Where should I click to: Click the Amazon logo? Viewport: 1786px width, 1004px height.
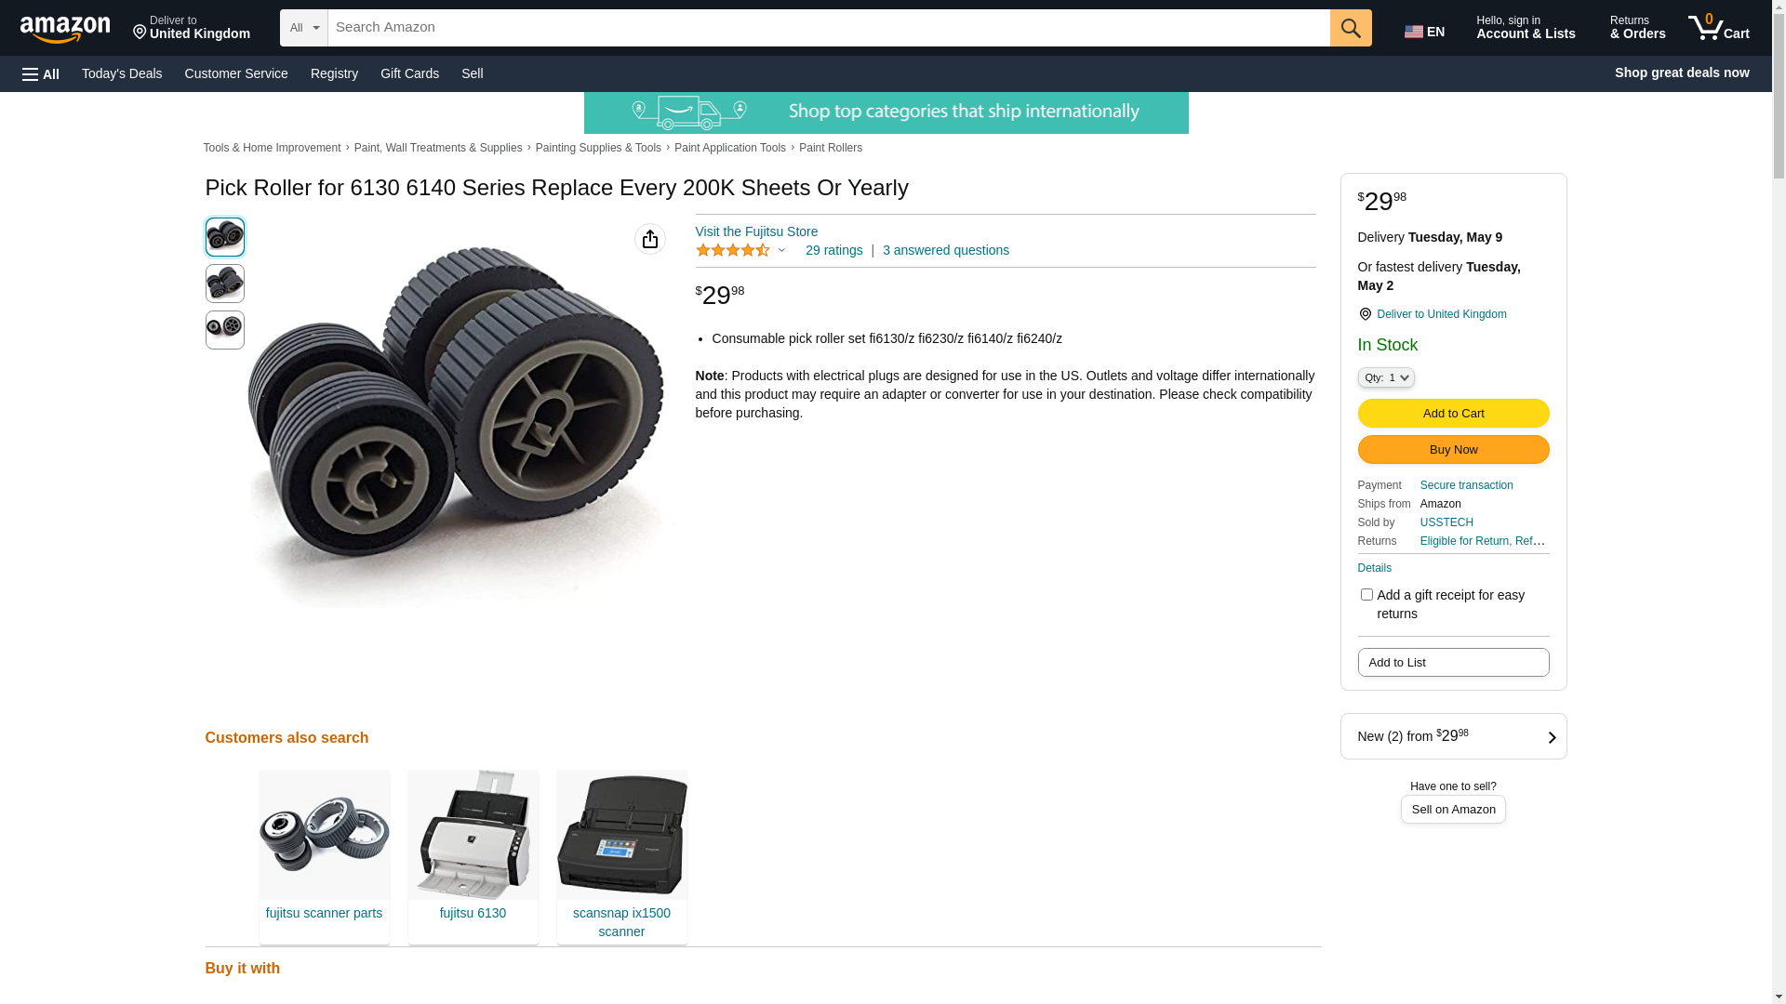pos(65,29)
